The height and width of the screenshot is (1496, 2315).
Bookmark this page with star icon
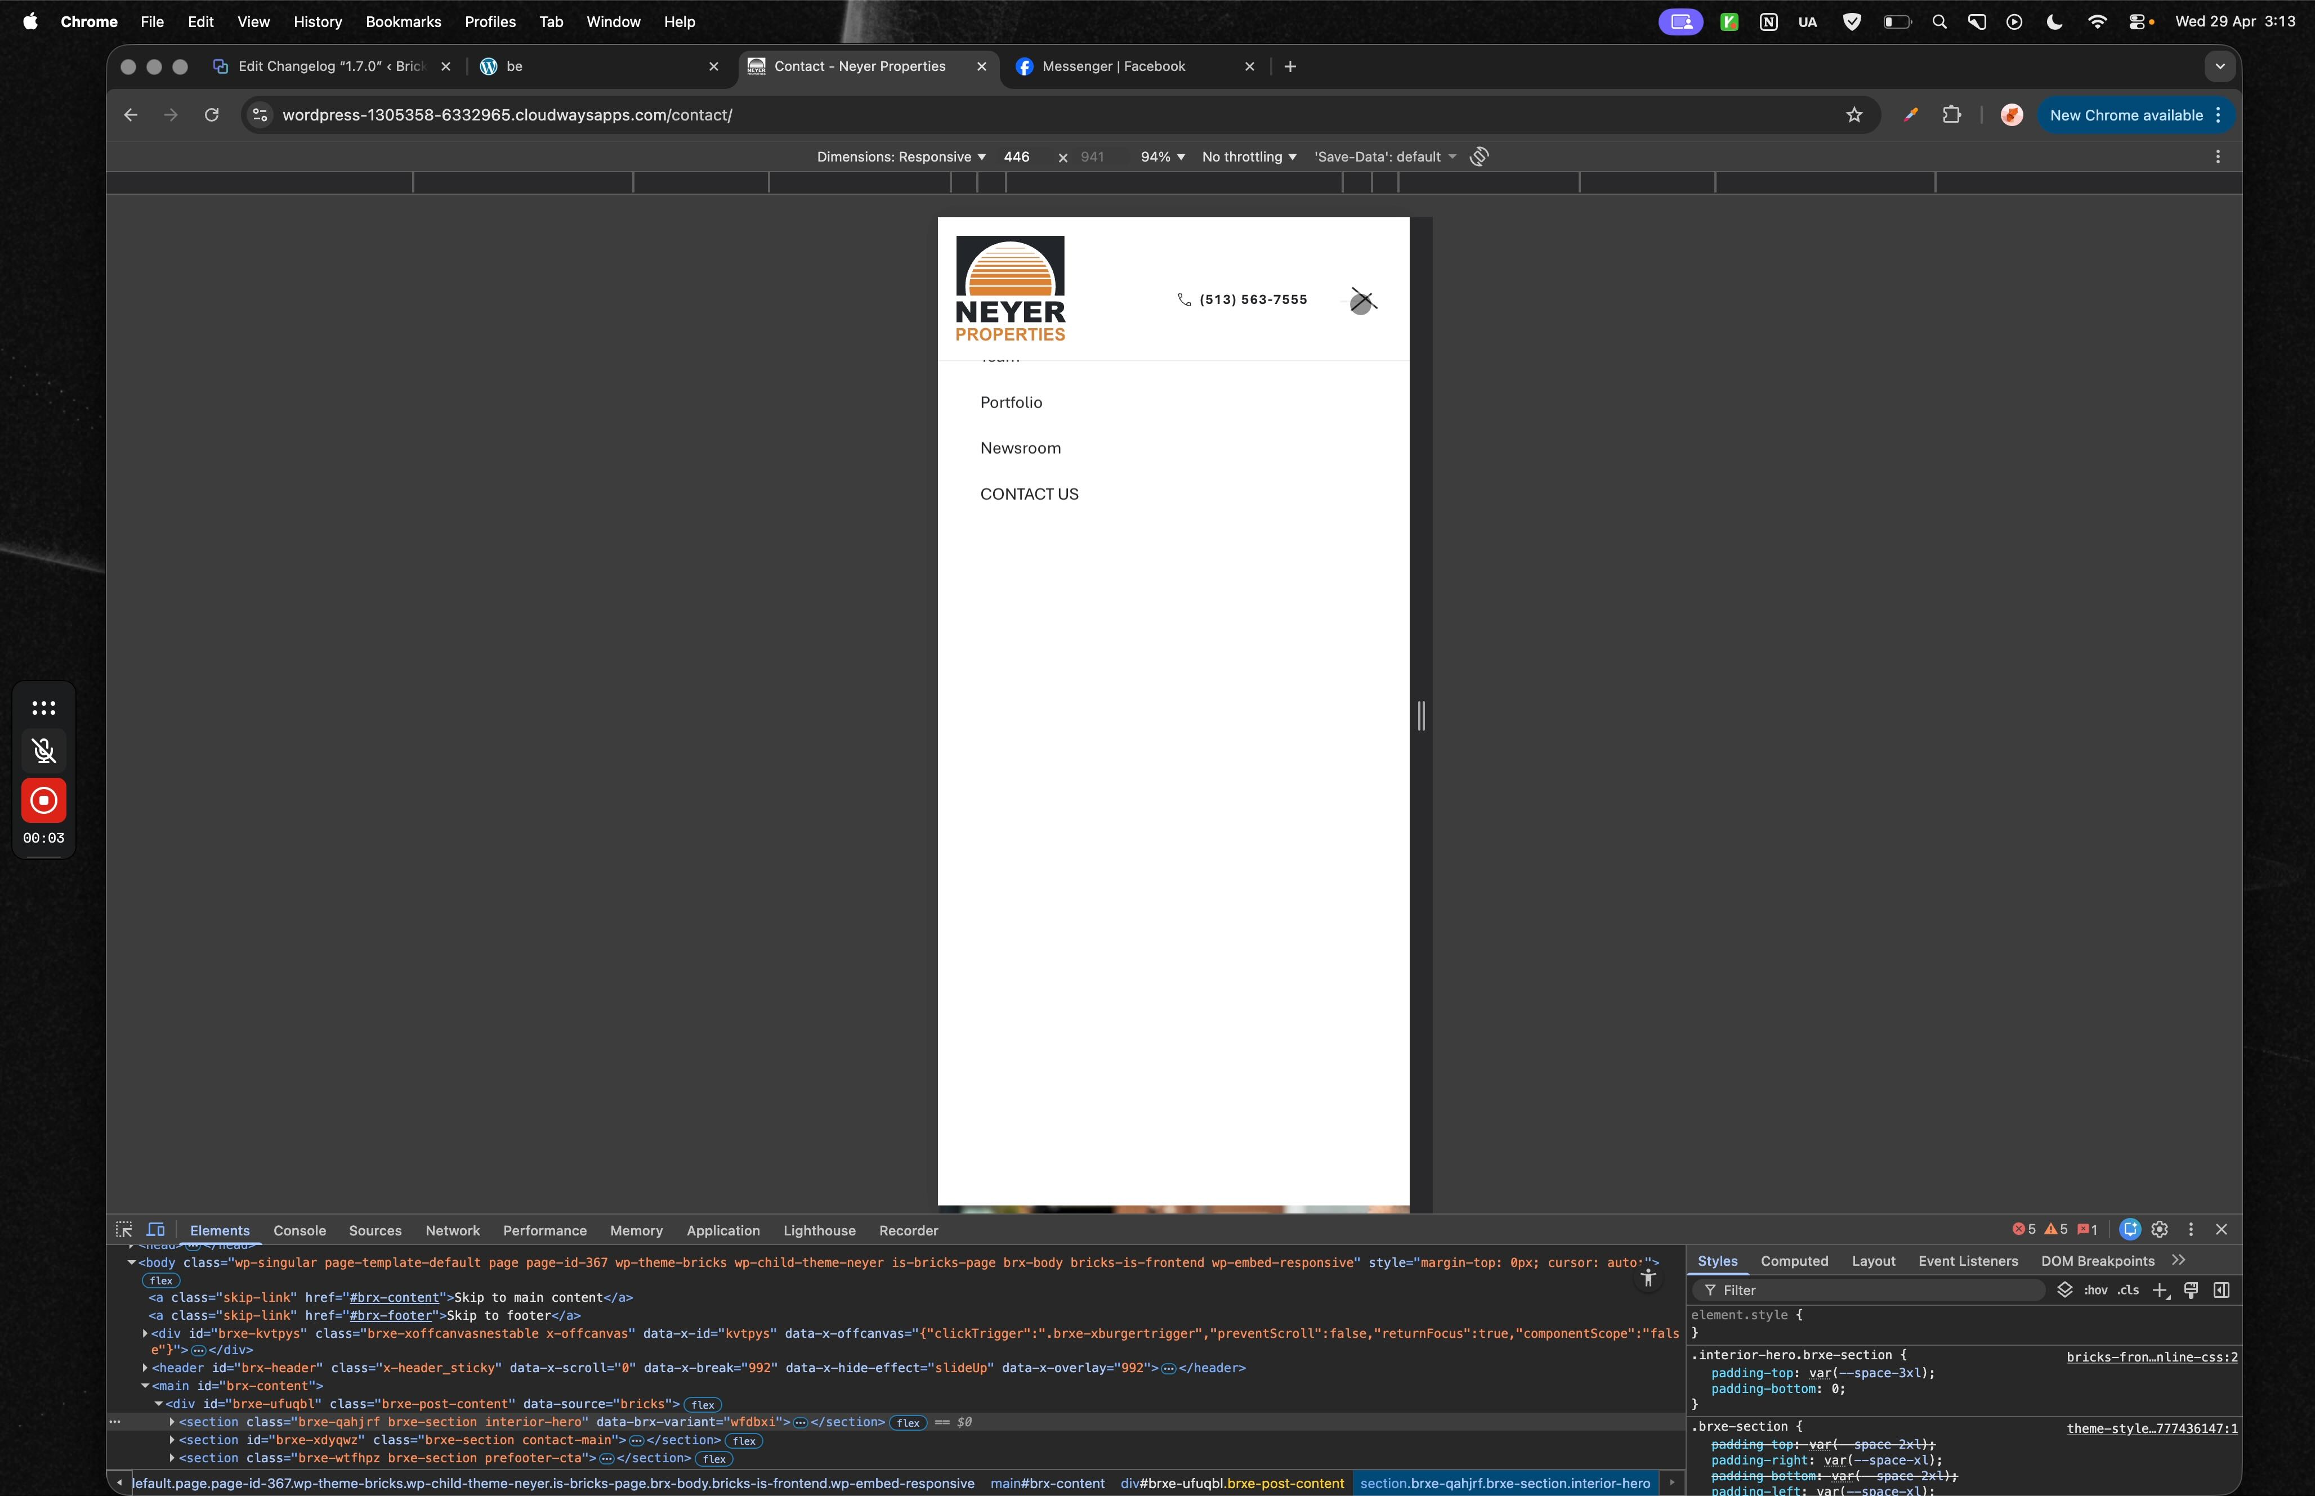pos(1853,115)
